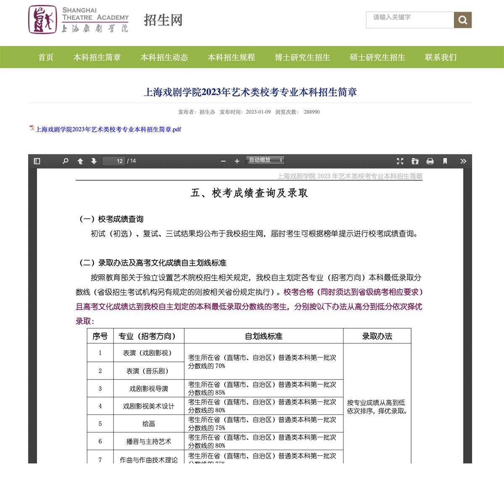Open the 首页 navigation item

pos(46,58)
